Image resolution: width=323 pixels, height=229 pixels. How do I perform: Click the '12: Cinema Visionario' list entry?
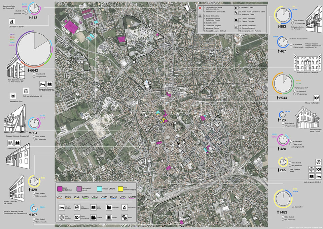click(247, 19)
